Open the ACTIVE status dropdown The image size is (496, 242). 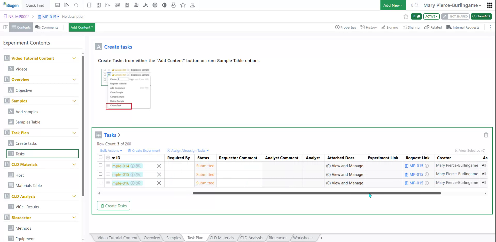pyautogui.click(x=431, y=16)
